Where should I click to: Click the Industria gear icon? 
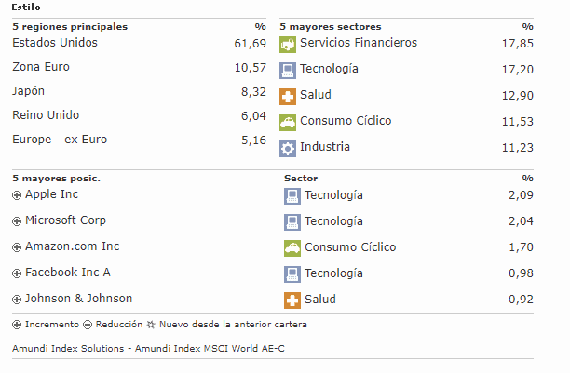tap(288, 148)
